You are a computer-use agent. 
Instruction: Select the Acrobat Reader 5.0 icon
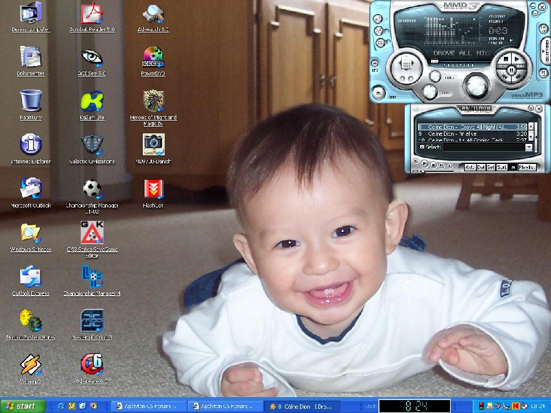(92, 13)
